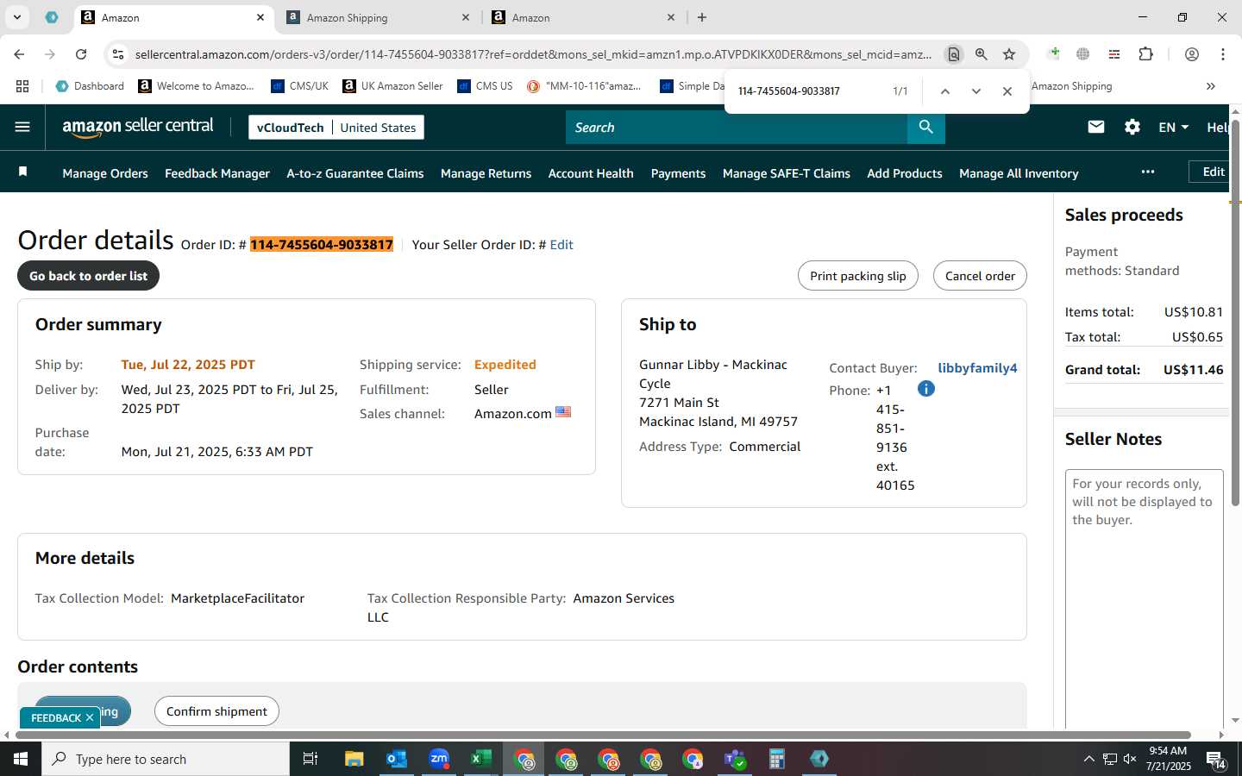Click the Amazon Seller Central logo
Image resolution: width=1242 pixels, height=776 pixels.
[138, 127]
